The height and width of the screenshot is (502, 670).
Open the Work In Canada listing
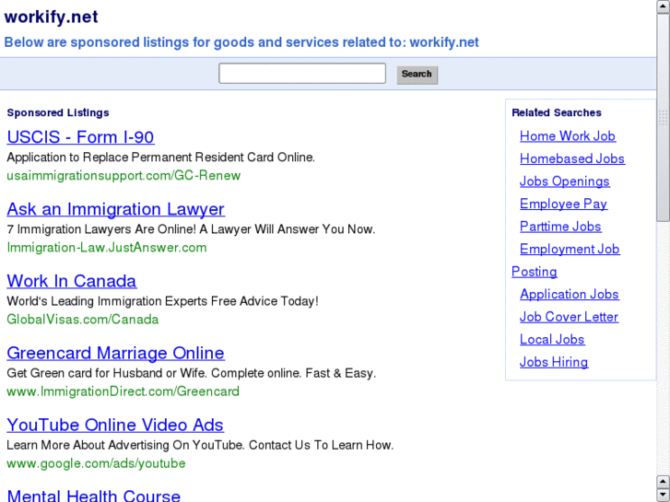point(72,281)
